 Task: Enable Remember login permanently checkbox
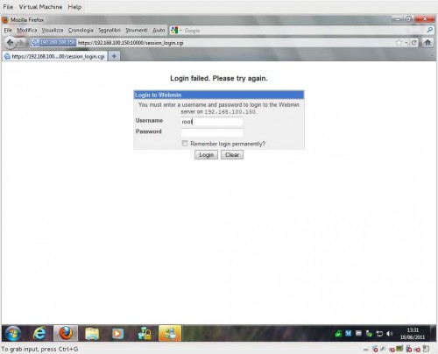click(x=185, y=143)
